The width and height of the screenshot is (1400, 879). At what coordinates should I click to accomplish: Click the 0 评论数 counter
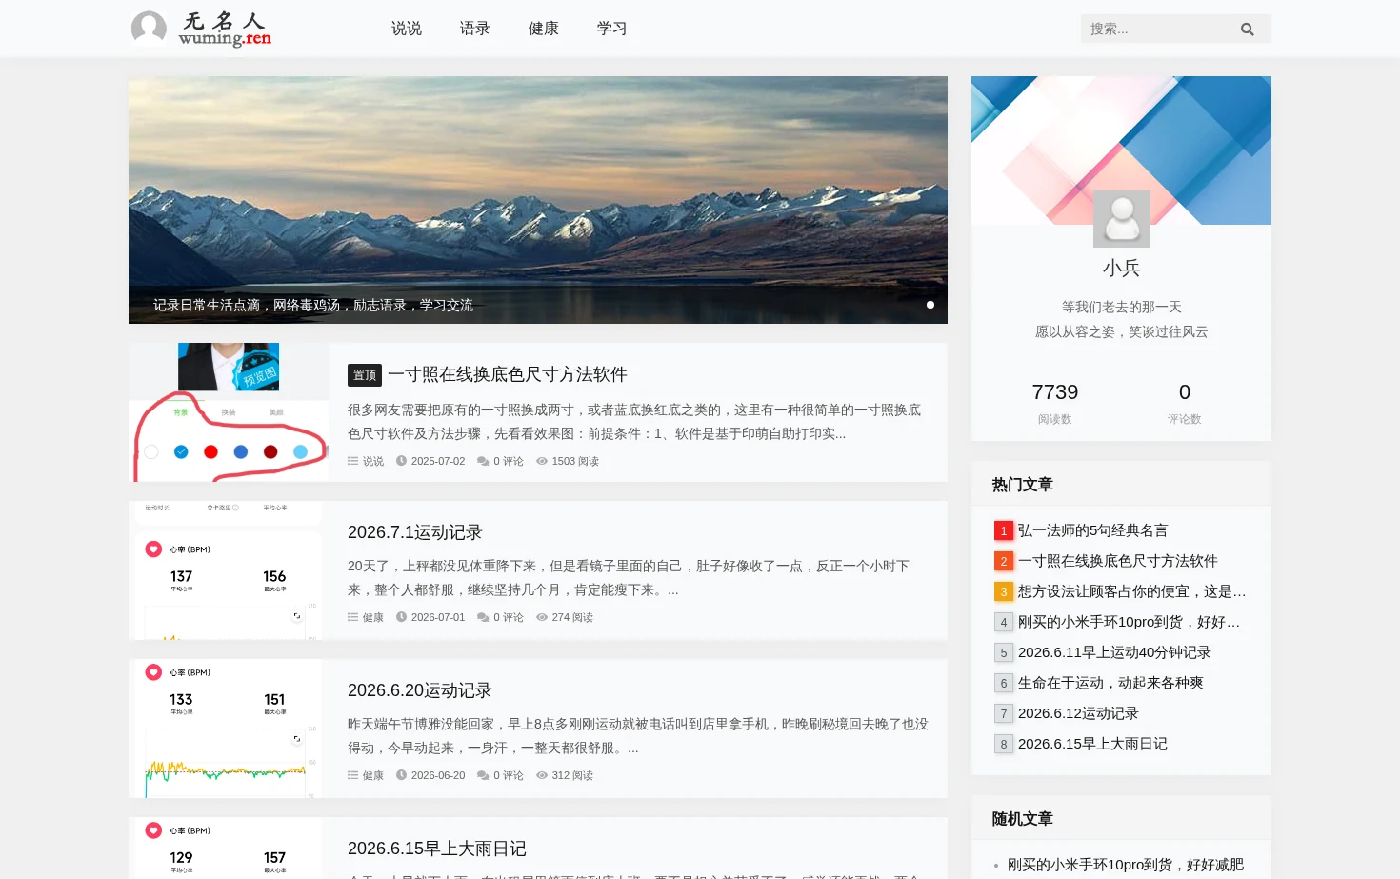click(x=1185, y=403)
